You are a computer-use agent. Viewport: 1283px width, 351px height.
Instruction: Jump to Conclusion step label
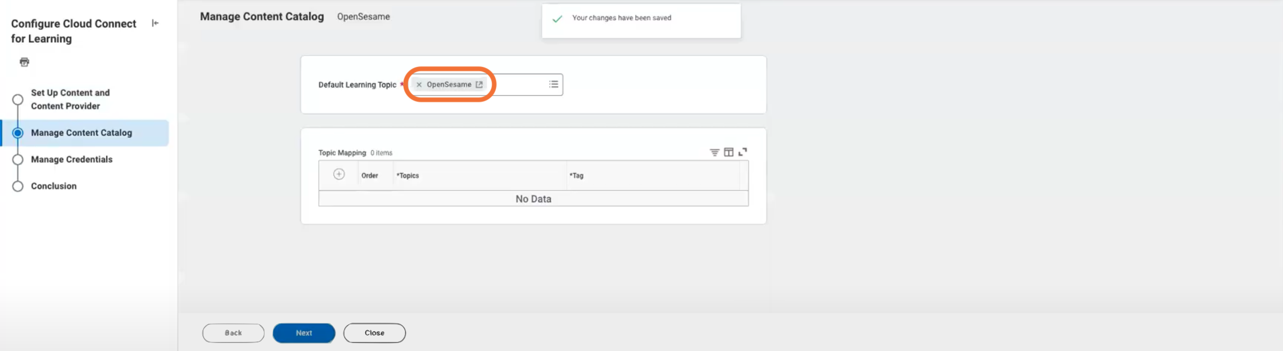click(53, 186)
